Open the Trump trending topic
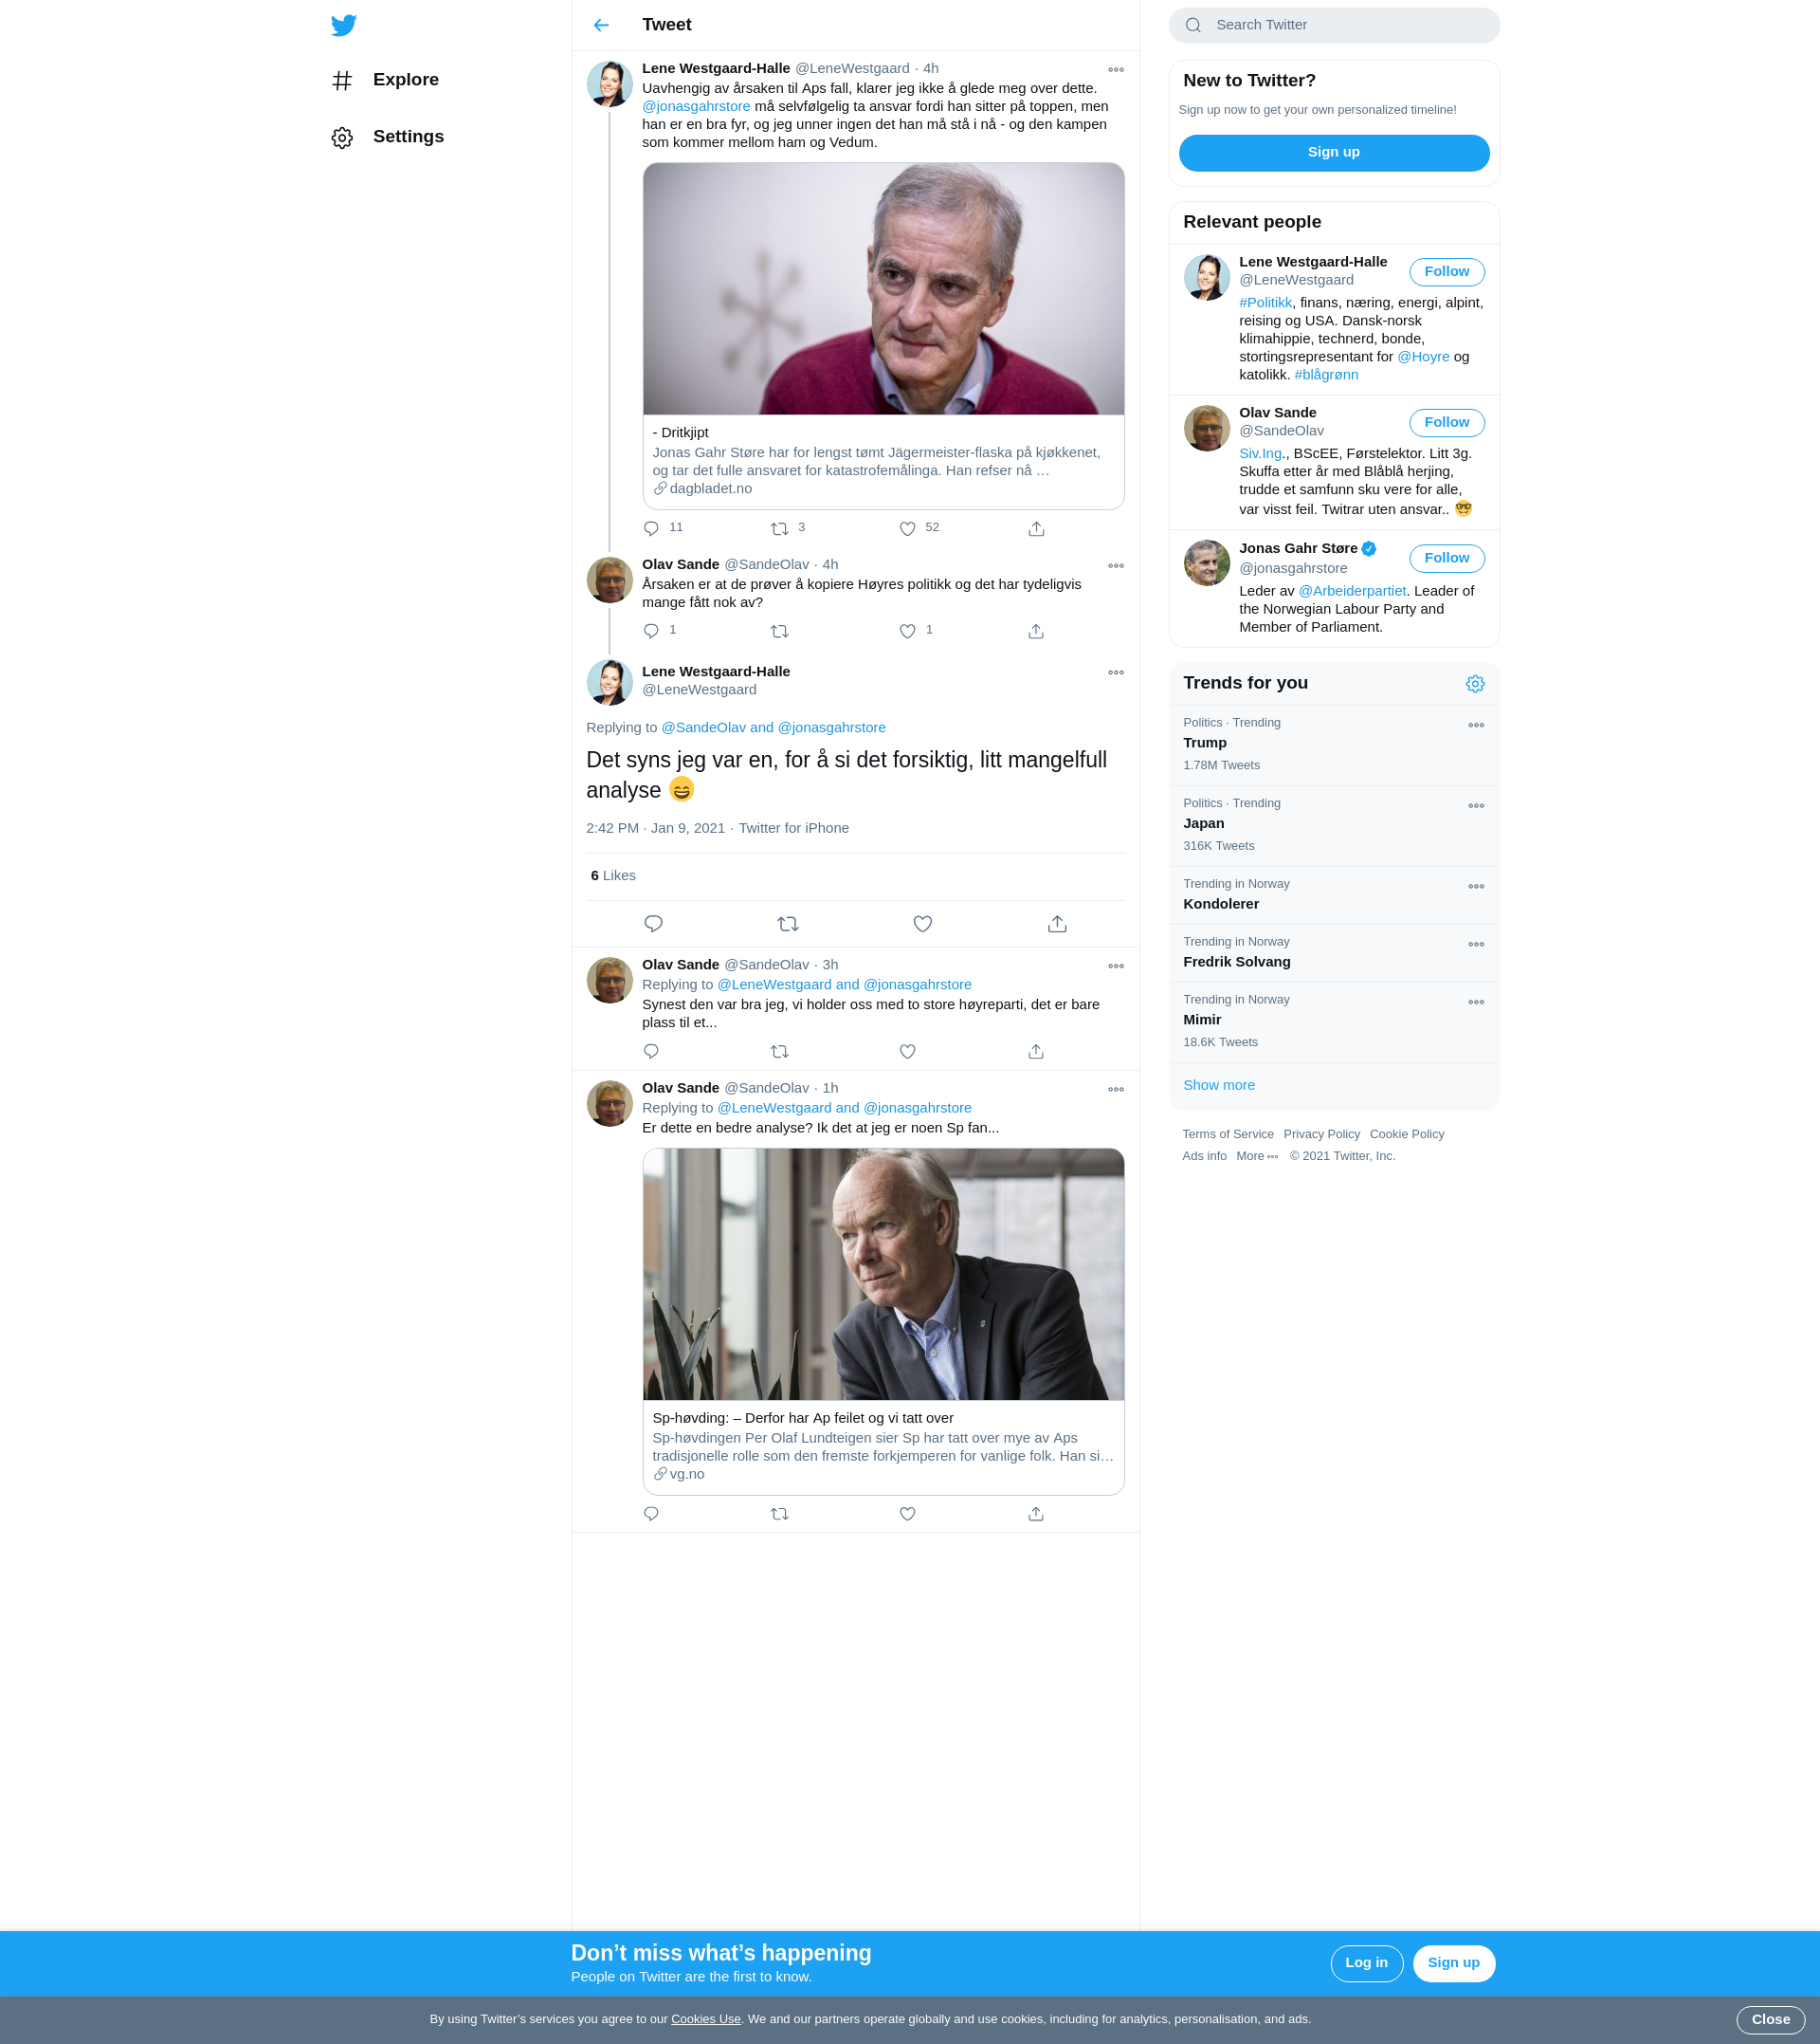 click(1334, 745)
